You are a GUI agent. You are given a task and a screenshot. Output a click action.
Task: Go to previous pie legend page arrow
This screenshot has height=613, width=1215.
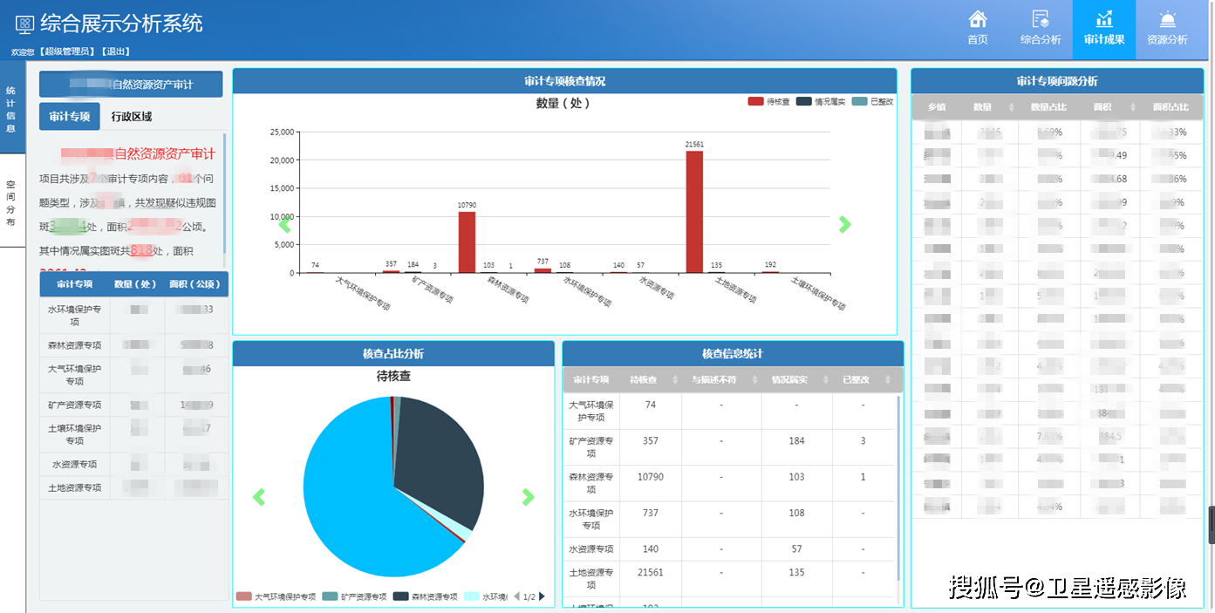pos(516,596)
